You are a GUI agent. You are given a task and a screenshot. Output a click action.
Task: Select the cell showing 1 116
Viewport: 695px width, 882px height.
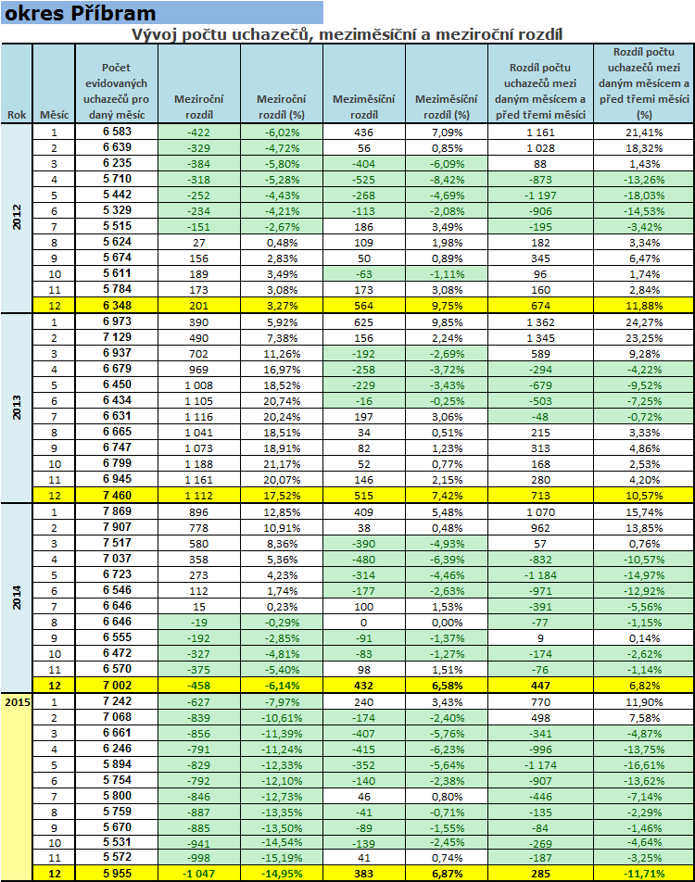pos(199,417)
